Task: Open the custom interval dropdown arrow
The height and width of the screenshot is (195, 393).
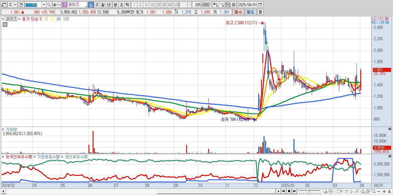Action: 189,5
